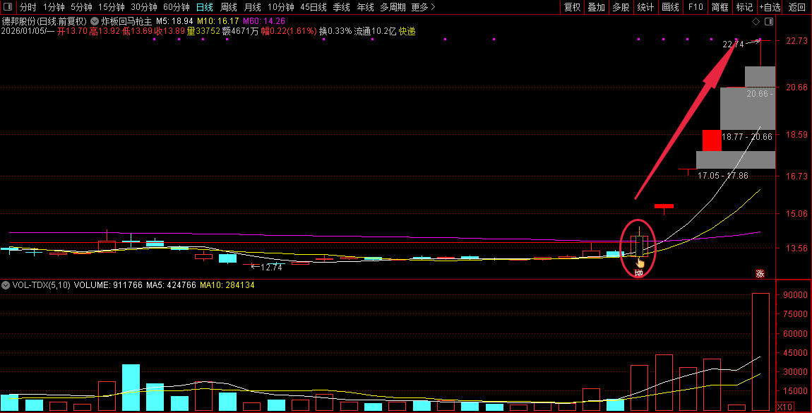Click the tallest rightmost volume bar
Screen dimensions: 812x413
[760, 352]
